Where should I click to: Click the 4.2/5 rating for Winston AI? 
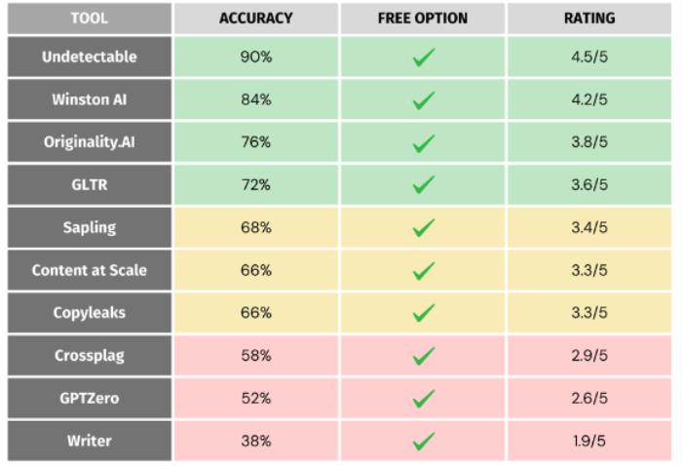589,99
